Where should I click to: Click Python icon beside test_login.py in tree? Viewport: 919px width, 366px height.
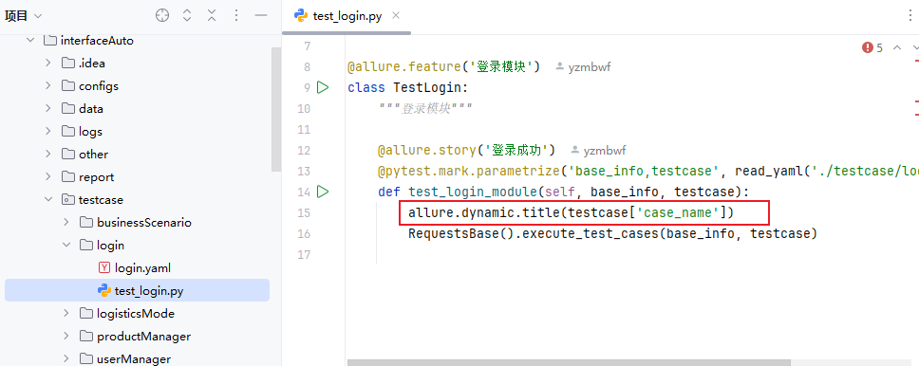click(104, 290)
